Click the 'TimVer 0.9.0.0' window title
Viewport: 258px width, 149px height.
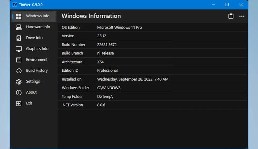(31, 5)
